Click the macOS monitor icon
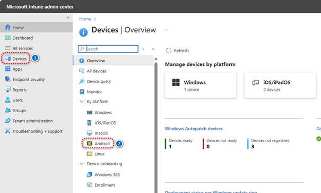321x193 pixels. click(x=90, y=133)
